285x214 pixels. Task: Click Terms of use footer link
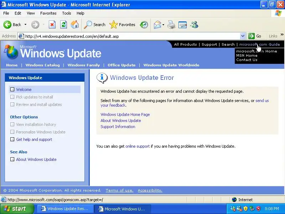[120, 190]
